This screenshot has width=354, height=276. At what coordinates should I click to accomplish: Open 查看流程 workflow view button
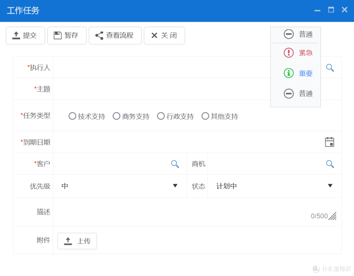click(x=115, y=35)
